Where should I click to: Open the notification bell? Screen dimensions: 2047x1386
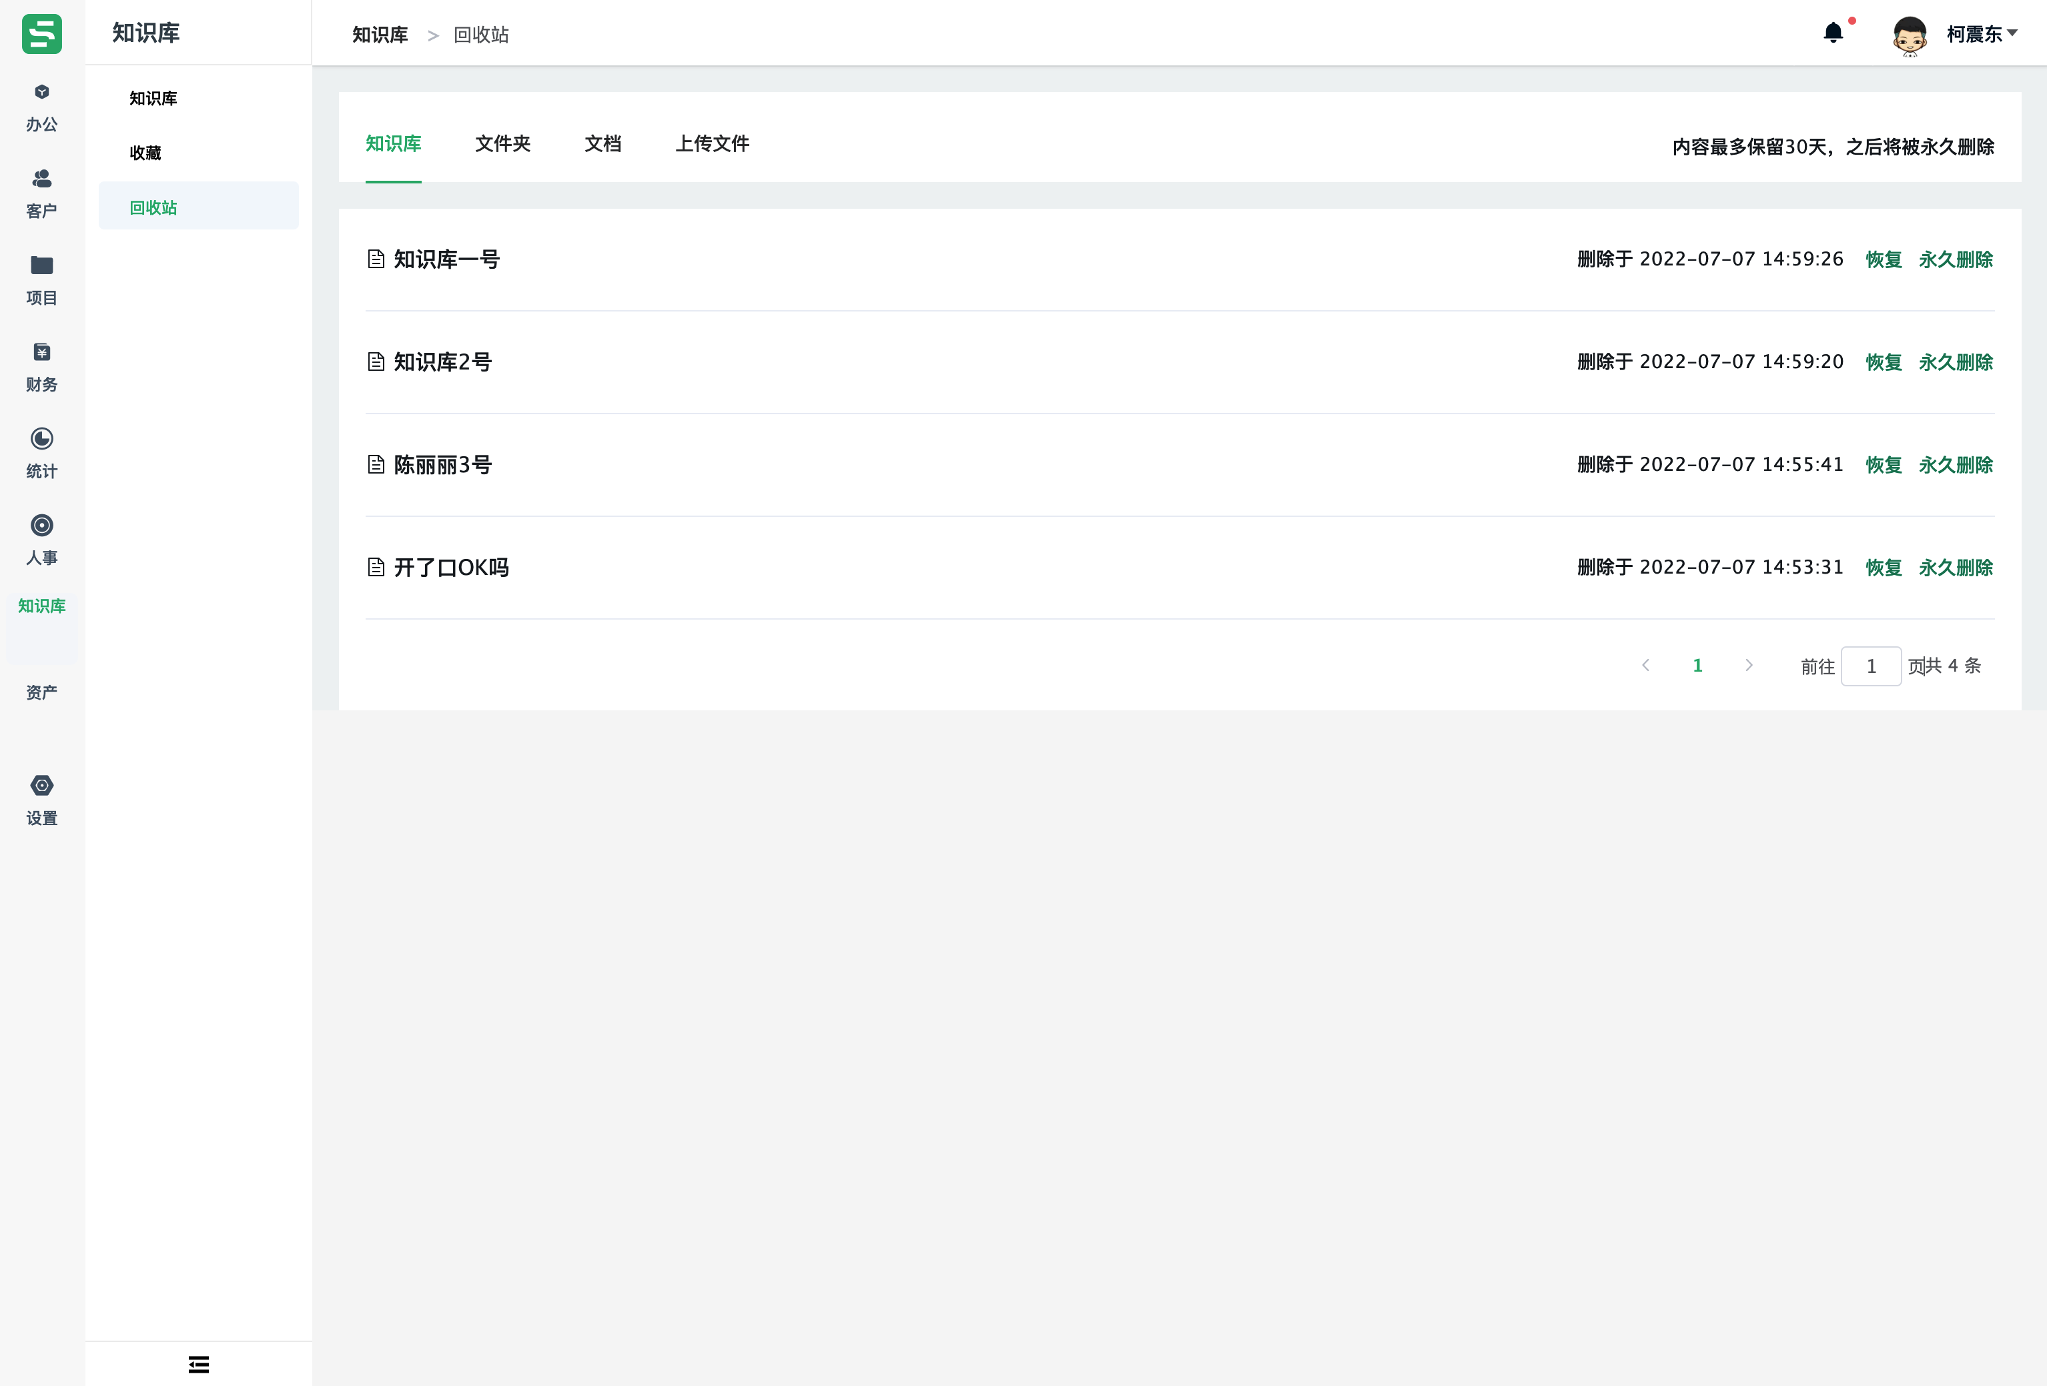coord(1833,33)
